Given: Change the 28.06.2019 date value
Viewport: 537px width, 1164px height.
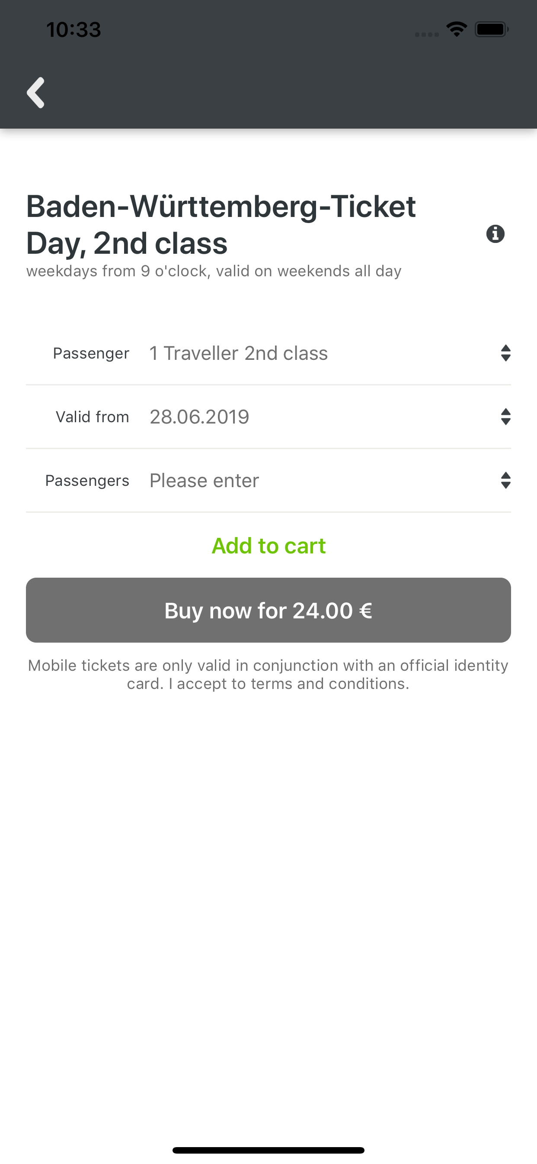Looking at the screenshot, I should point(199,417).
